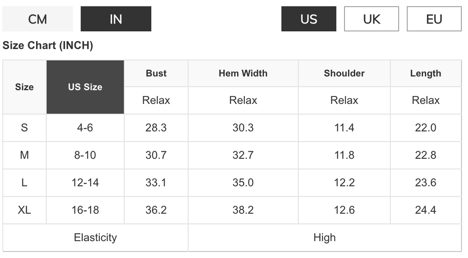
Task: Switch sizing region to UK
Action: 372,19
